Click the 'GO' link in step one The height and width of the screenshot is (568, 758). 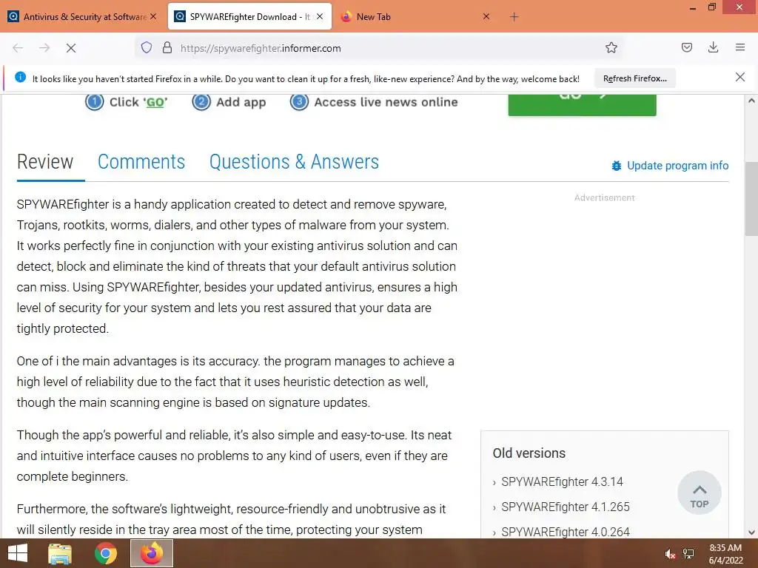[155, 102]
